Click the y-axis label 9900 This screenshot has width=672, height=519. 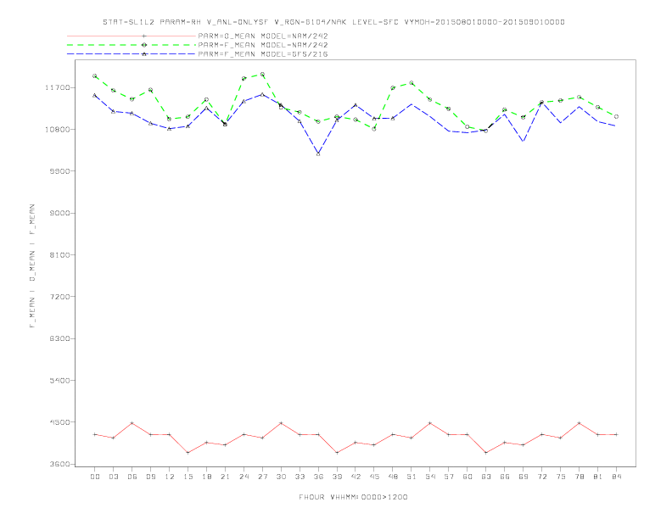(x=59, y=170)
